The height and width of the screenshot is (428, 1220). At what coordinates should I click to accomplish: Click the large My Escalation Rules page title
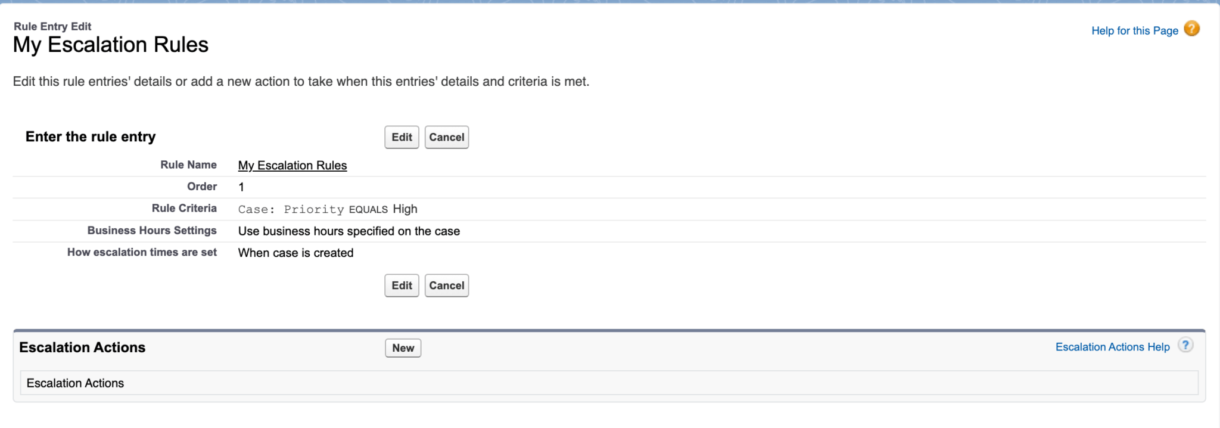click(111, 45)
